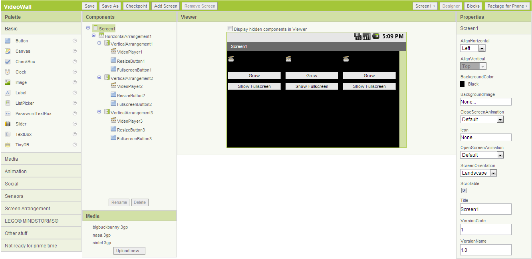Expand the Media palette section
The image size is (532, 259).
(x=41, y=159)
